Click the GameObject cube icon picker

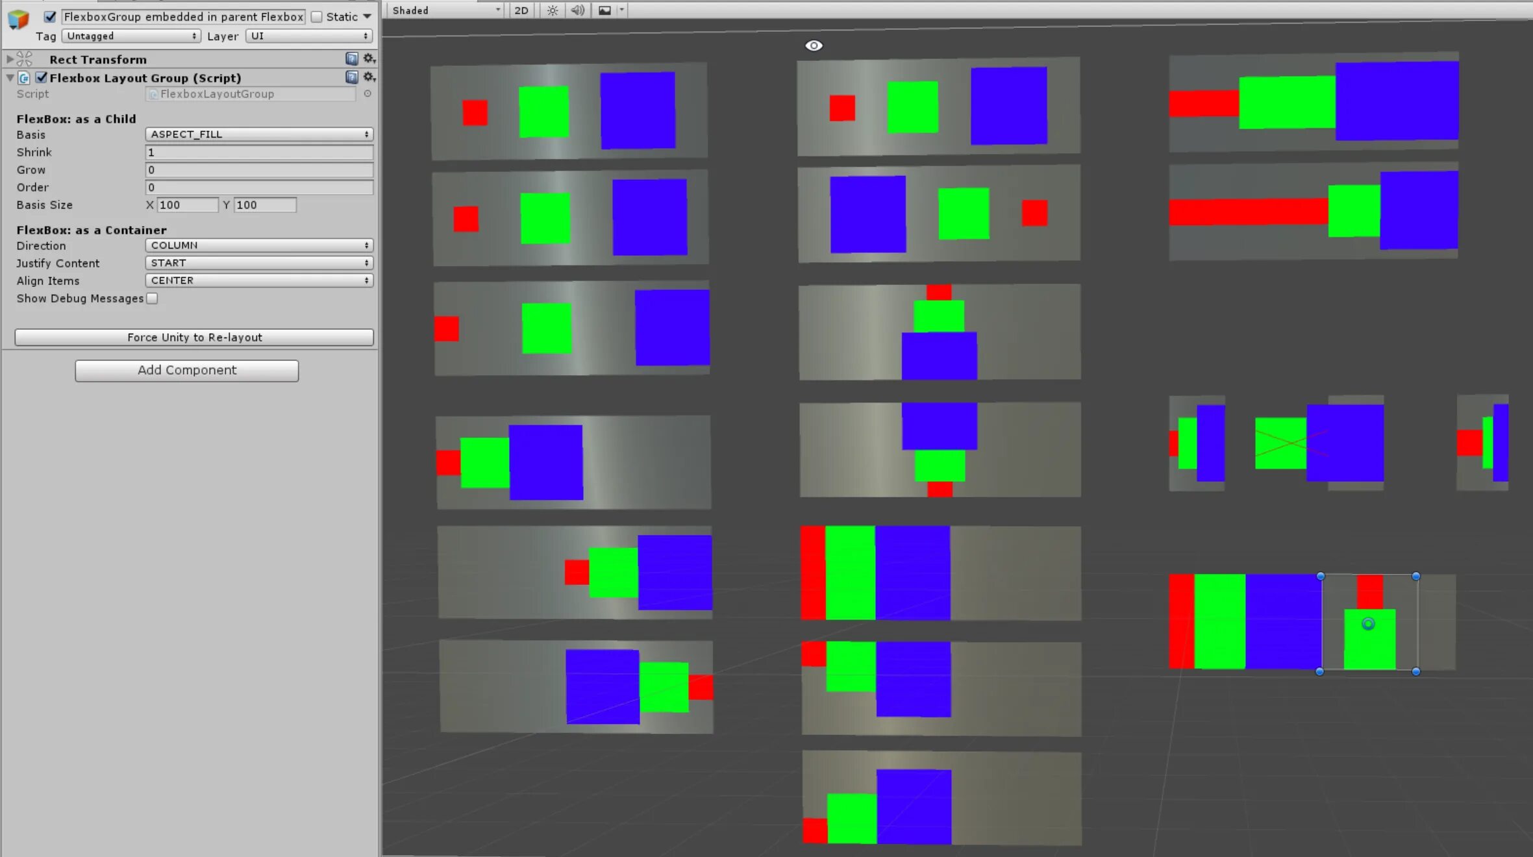click(19, 20)
